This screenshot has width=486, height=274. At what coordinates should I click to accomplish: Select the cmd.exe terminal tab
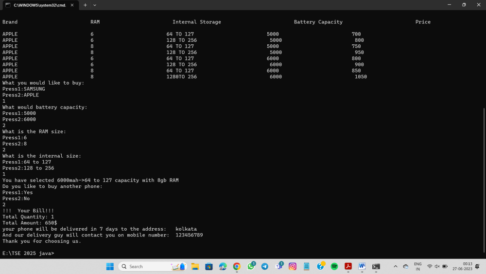40,5
